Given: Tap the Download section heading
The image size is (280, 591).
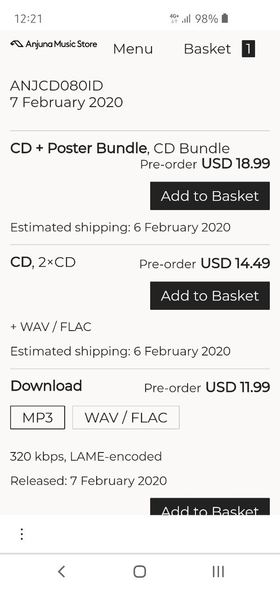Looking at the screenshot, I should [x=46, y=386].
